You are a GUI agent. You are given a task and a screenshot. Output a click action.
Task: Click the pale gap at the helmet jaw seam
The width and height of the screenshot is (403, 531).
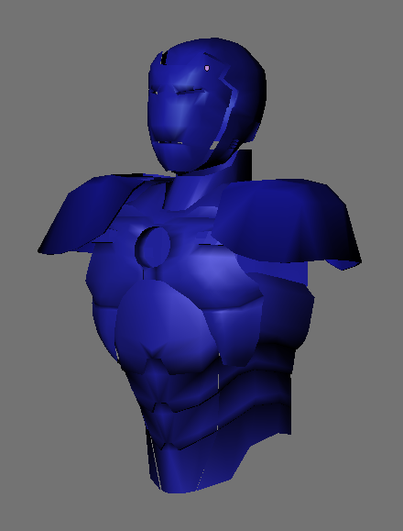coord(214,146)
